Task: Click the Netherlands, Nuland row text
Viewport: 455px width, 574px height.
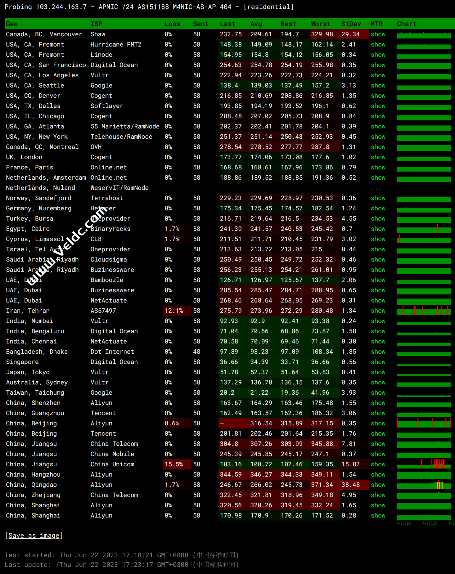Action: click(40, 188)
